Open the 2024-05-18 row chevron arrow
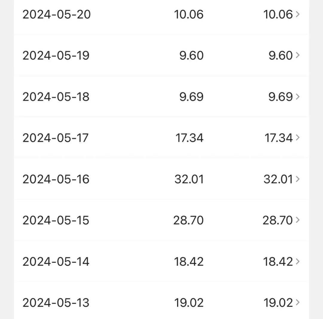 click(x=298, y=96)
